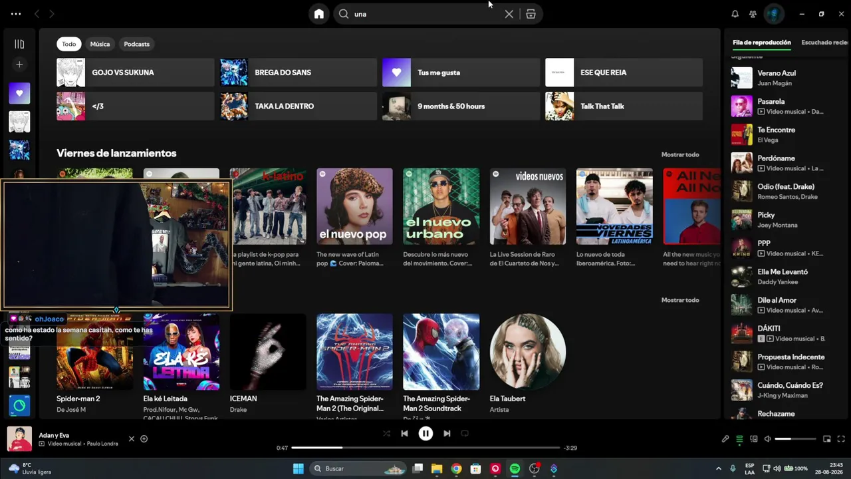Open Chrome from the taskbar
This screenshot has height=479, width=851.
(x=456, y=468)
